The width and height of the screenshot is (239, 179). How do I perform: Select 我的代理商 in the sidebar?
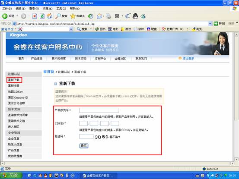tap(15, 156)
